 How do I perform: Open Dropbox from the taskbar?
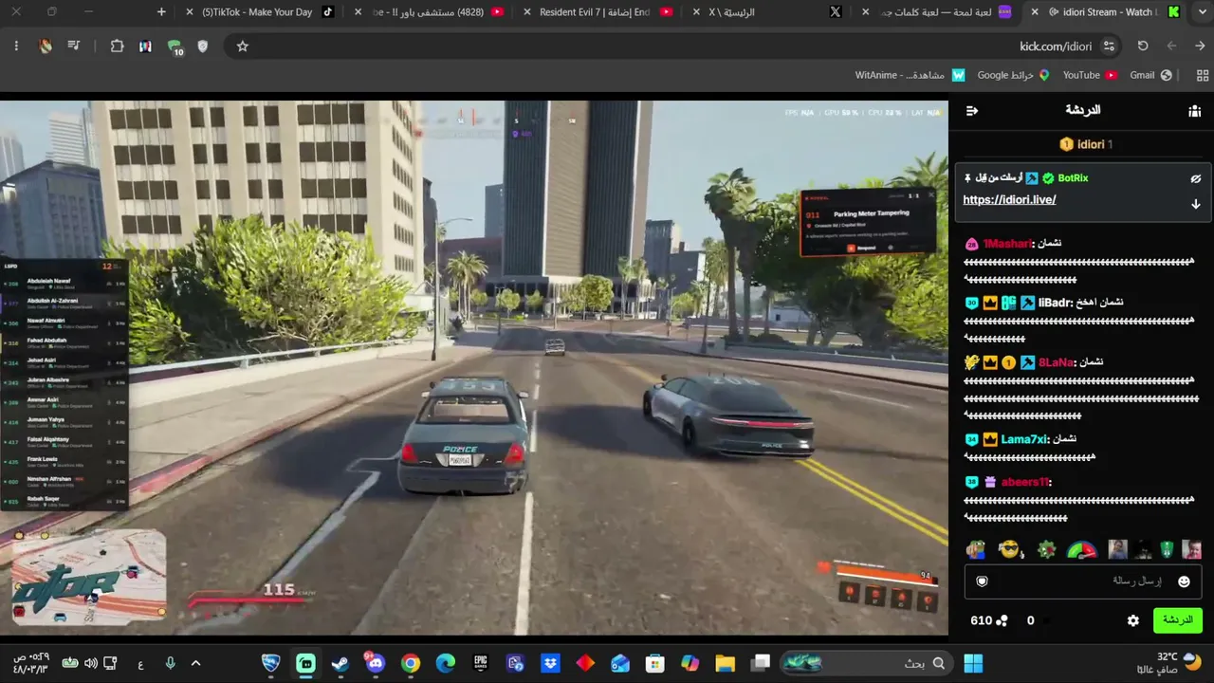[x=550, y=663]
